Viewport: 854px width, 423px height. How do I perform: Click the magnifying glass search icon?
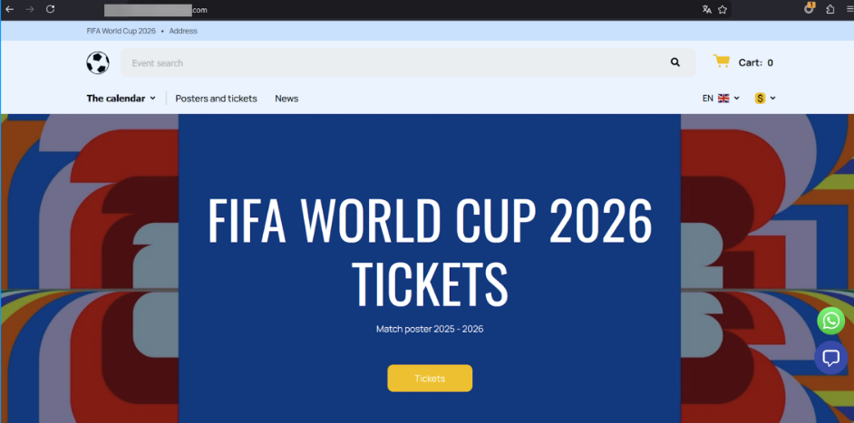click(674, 62)
